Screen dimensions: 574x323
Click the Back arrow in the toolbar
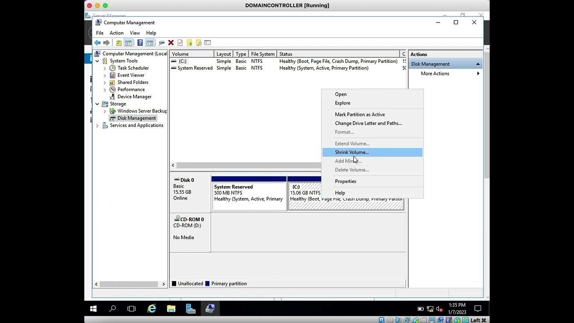pos(97,43)
